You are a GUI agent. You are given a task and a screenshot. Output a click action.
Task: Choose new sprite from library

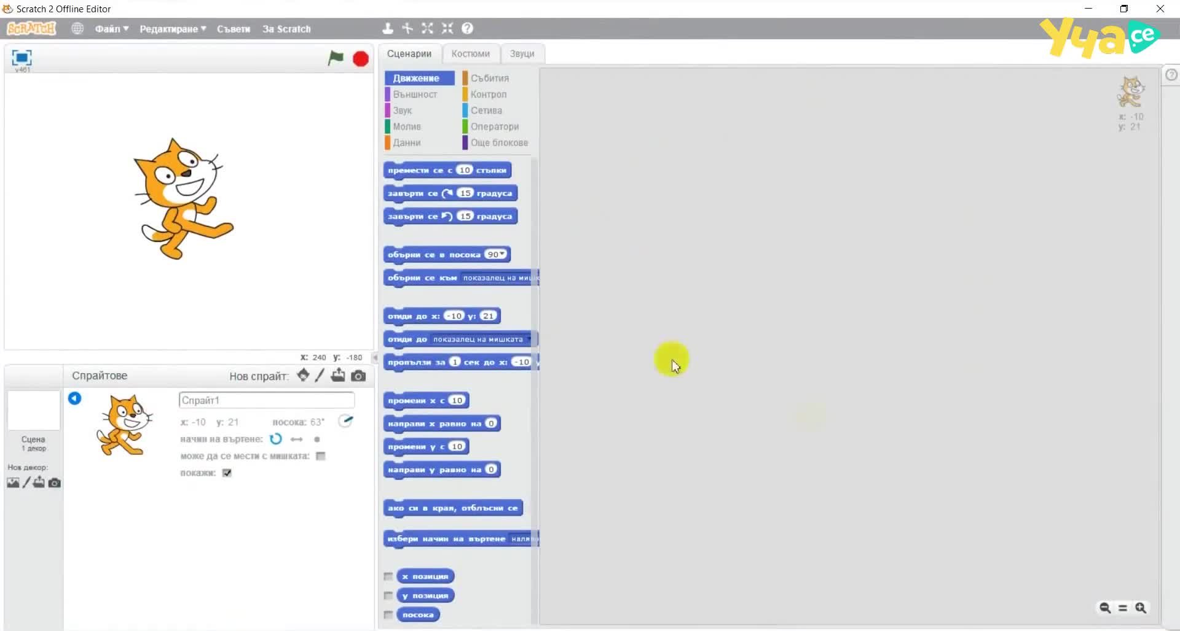303,375
